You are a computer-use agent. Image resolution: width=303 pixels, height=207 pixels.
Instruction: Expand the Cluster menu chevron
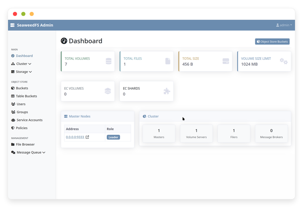pos(30,64)
